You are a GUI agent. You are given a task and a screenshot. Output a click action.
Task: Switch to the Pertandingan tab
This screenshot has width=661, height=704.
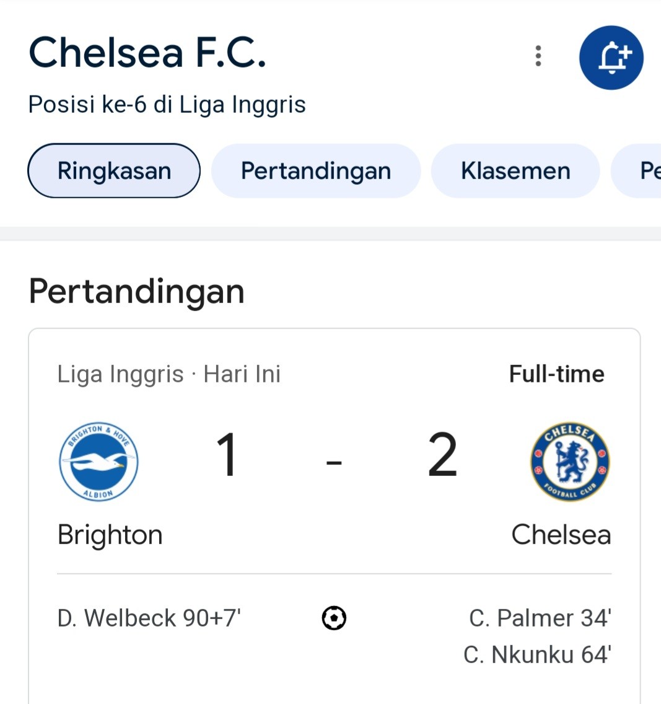pyautogui.click(x=316, y=170)
